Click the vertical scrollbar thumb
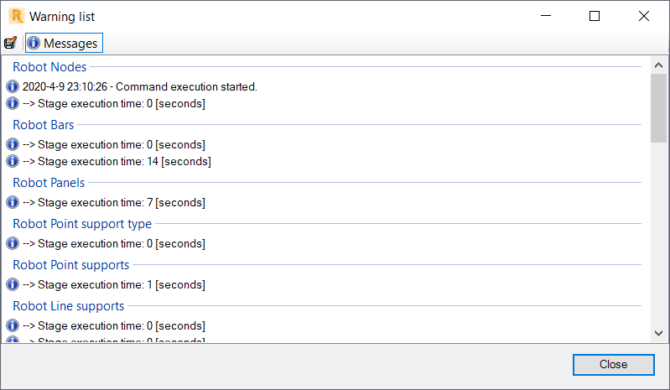Viewport: 670px width, 390px height. tap(658, 108)
